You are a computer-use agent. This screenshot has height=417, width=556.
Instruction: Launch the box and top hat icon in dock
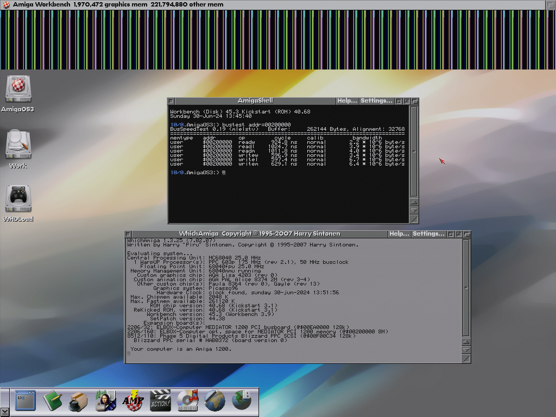[x=78, y=401]
